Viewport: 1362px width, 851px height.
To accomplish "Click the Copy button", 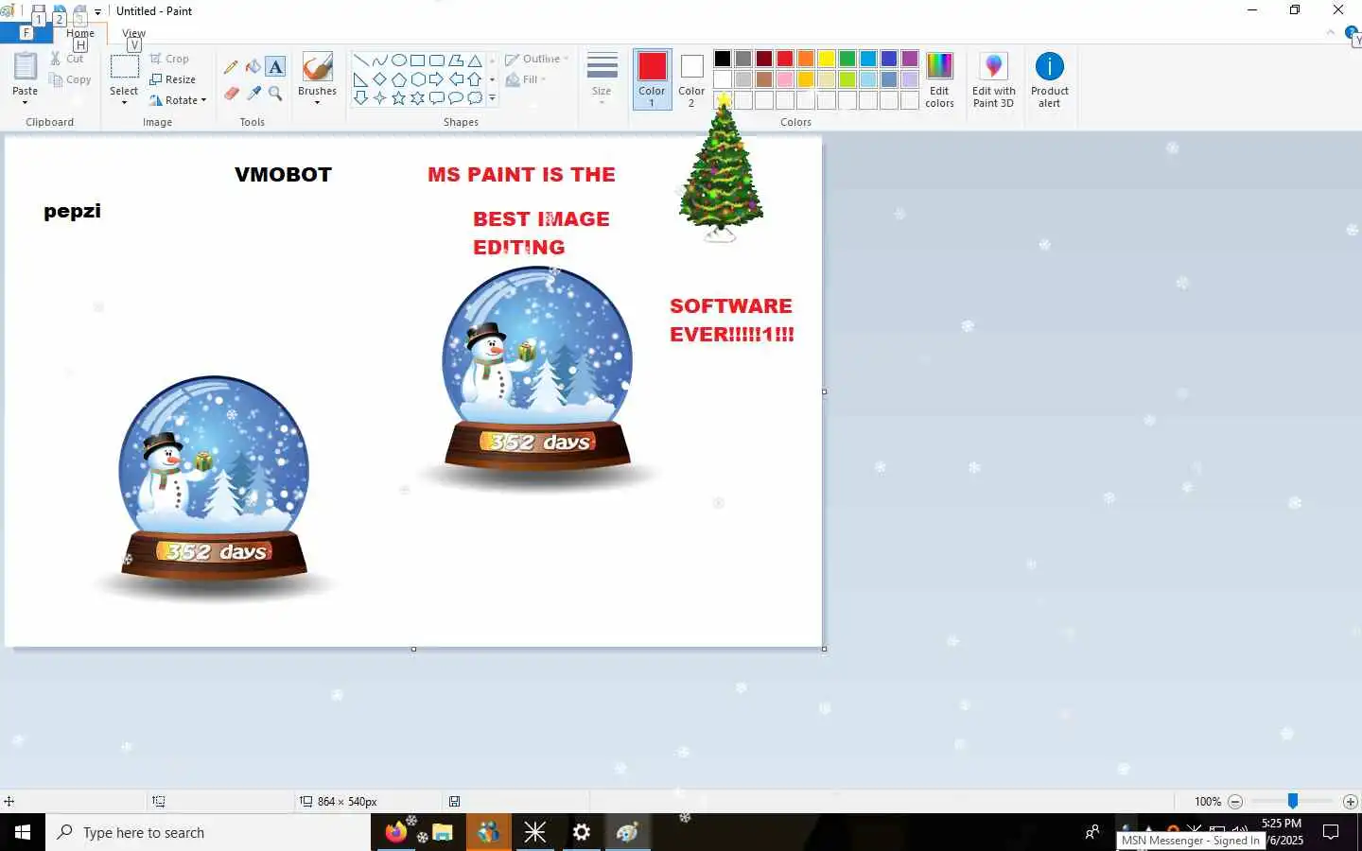I will click(71, 79).
